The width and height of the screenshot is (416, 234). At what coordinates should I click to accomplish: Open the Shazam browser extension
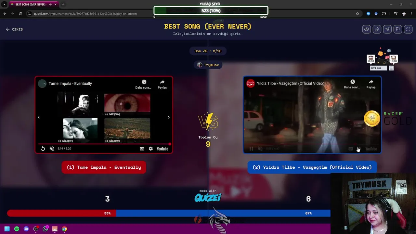pyautogui.click(x=368, y=14)
